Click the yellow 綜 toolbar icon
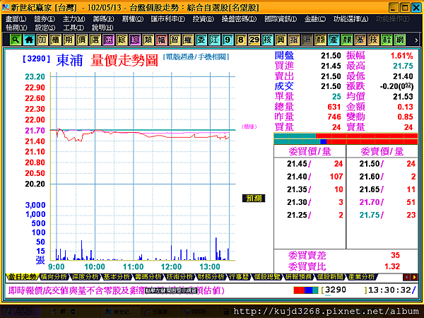 (x=122, y=40)
